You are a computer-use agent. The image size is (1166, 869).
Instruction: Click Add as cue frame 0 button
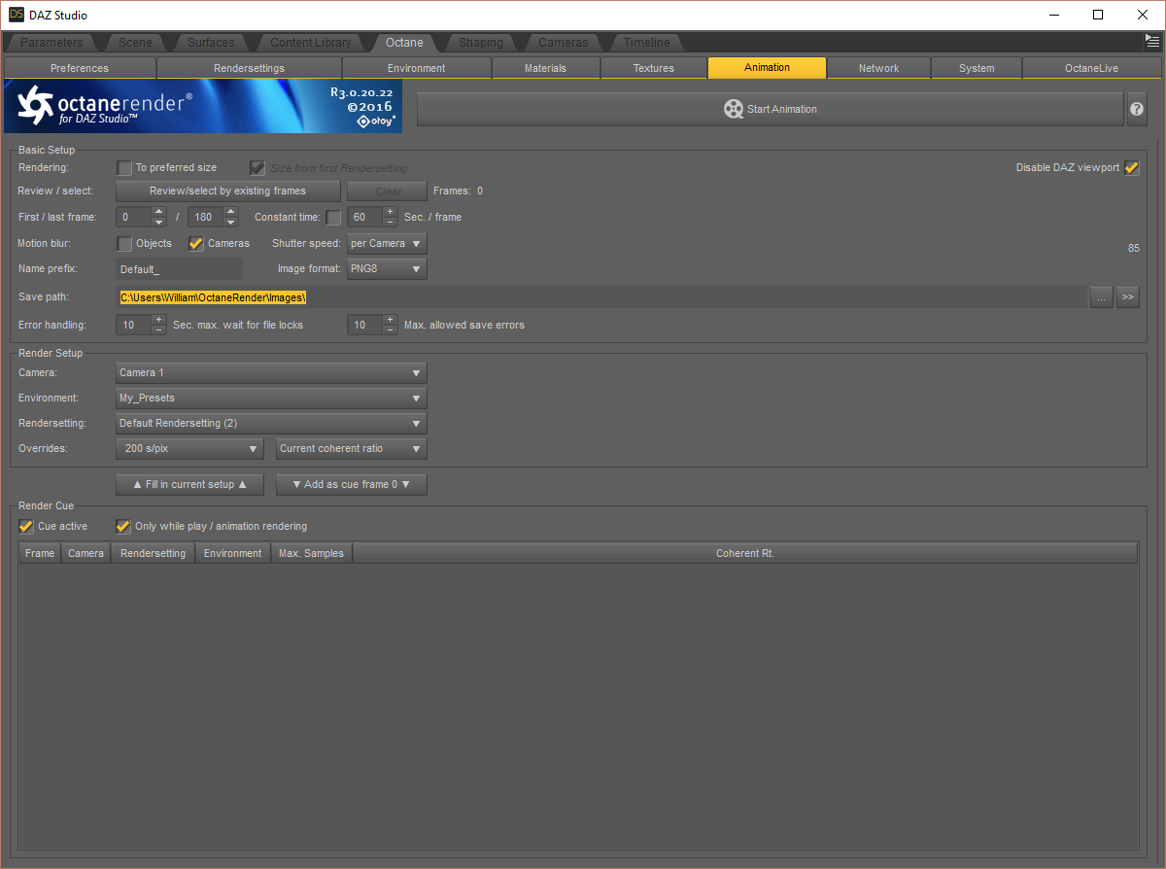click(352, 484)
